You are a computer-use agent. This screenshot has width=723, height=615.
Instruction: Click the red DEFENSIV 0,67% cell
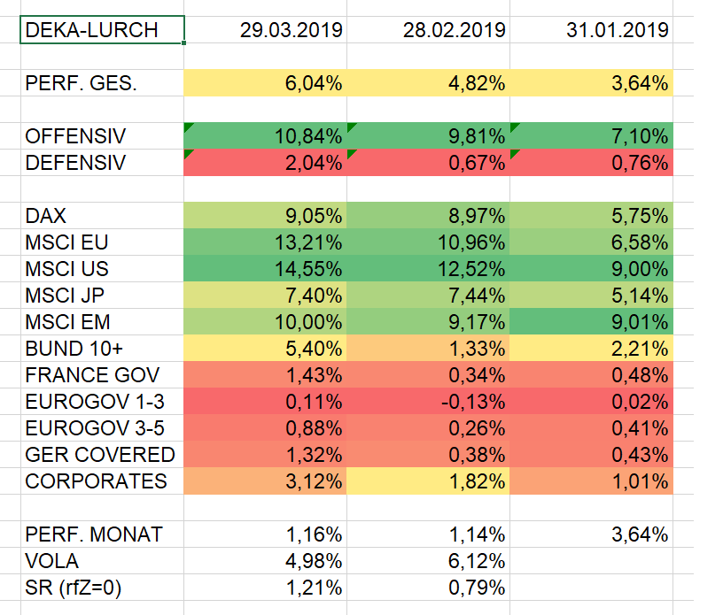tap(429, 163)
